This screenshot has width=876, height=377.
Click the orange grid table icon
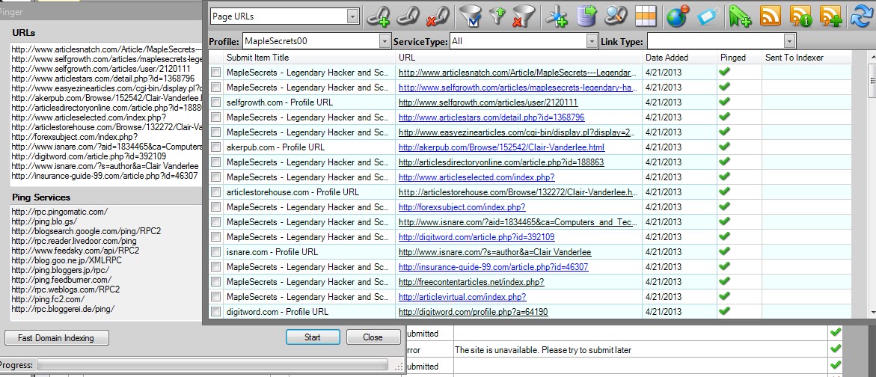coord(646,16)
